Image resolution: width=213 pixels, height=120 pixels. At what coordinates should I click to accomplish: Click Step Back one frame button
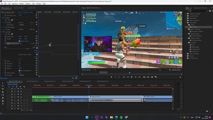(128, 77)
